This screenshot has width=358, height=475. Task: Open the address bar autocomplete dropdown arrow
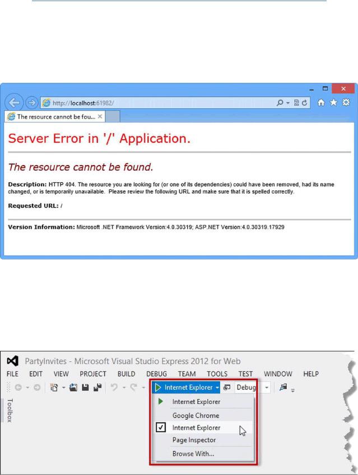[288, 103]
